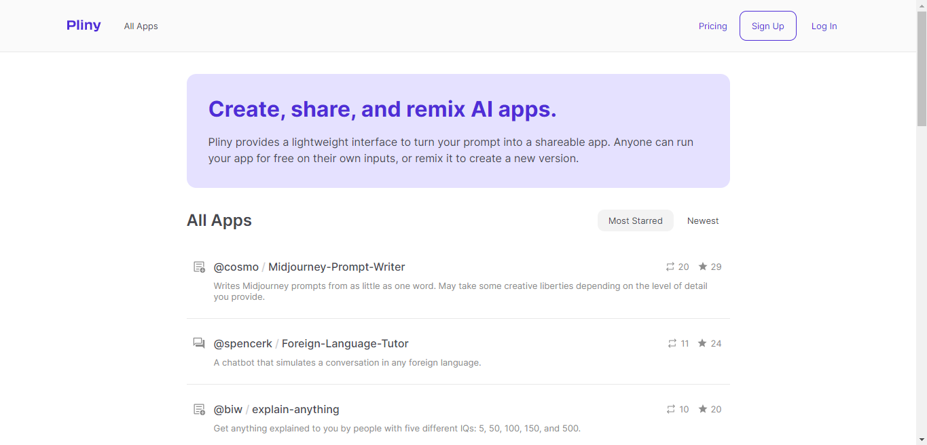Click the remix icon on explain-anything row
This screenshot has height=445, width=927.
(671, 410)
